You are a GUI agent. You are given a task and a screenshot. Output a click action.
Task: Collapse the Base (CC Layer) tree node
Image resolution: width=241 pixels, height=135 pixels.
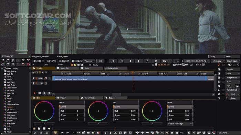coord(2,69)
